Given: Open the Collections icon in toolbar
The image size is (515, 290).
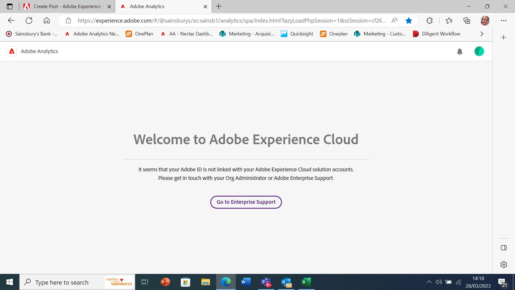Looking at the screenshot, I should pos(467,21).
